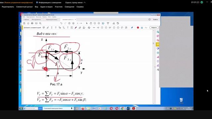Click Windows Start button on shared desktop
Viewport: 212px width, 119px height.
coord(21,108)
